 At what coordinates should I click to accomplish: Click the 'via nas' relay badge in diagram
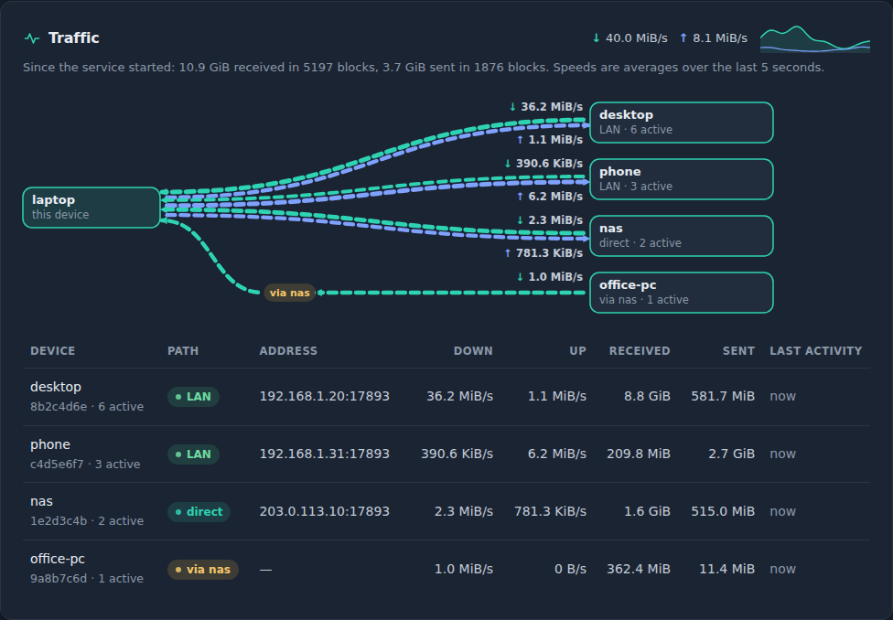289,293
